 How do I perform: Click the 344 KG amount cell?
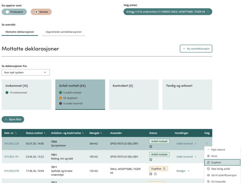click(94, 144)
